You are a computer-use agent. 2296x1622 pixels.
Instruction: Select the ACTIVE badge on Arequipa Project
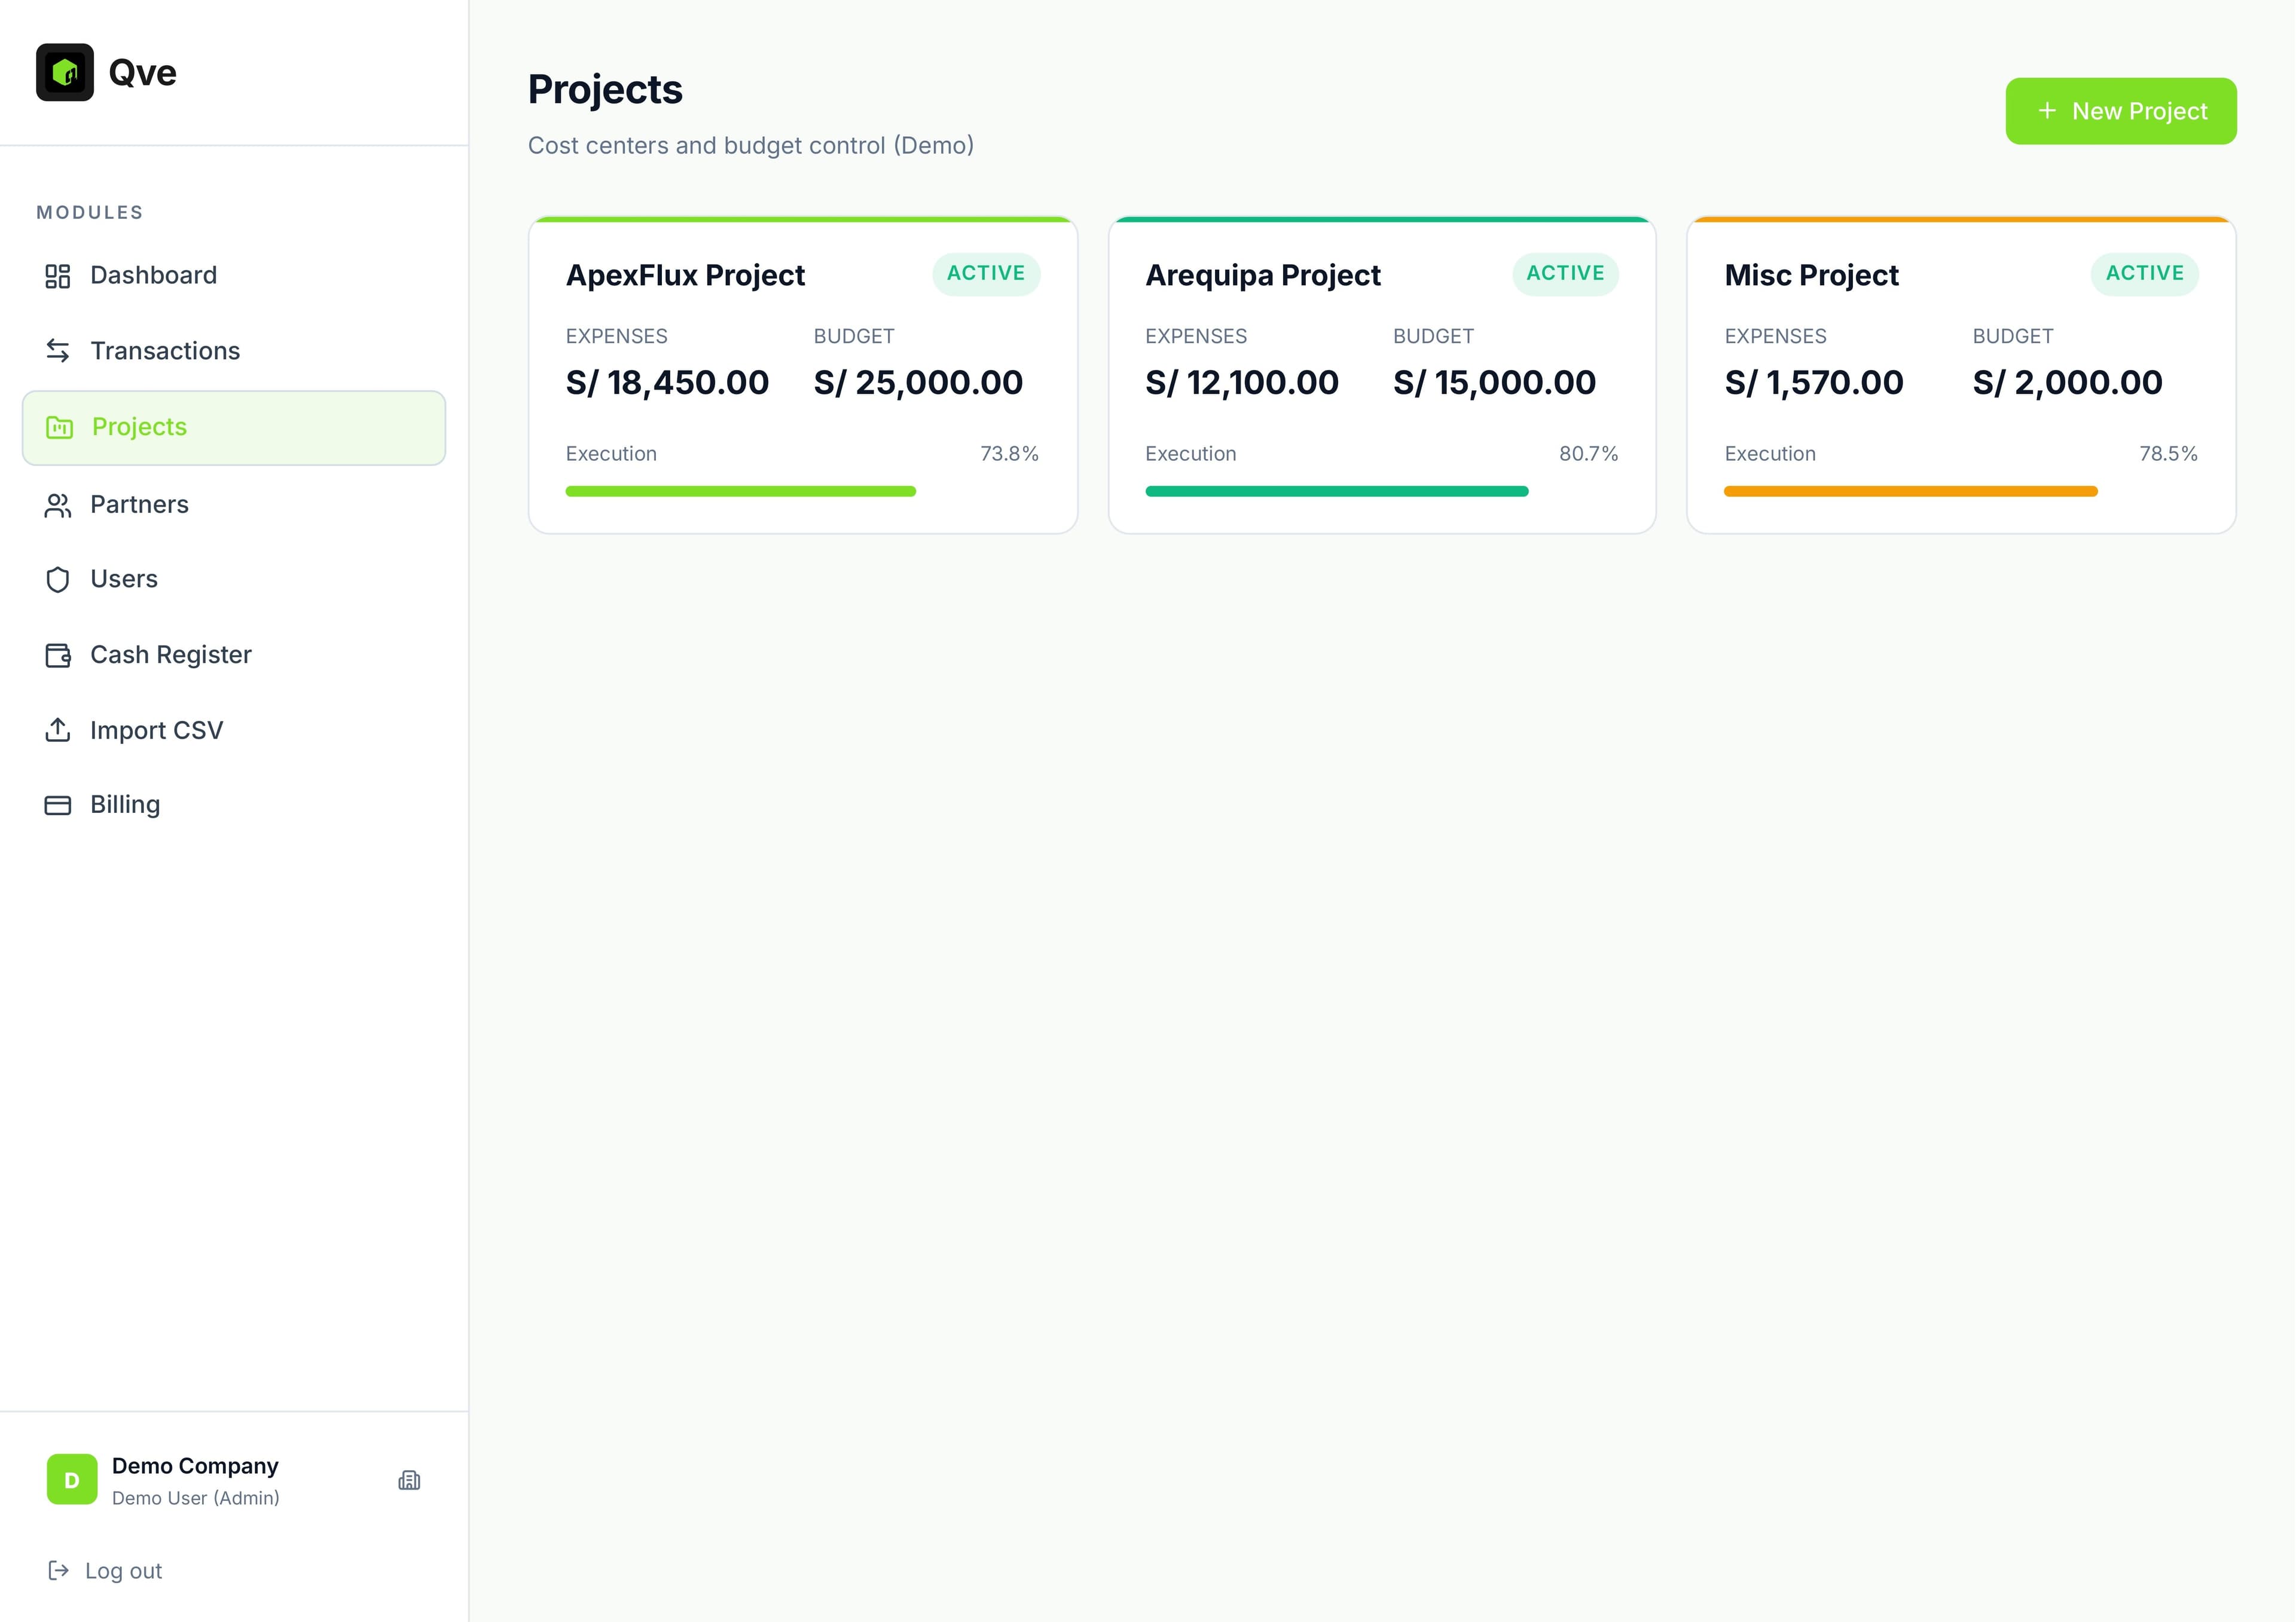pyautogui.click(x=1564, y=273)
